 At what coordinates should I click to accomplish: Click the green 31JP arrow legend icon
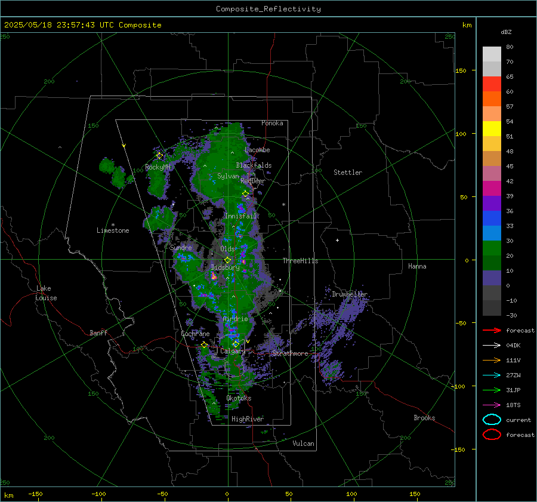[492, 390]
